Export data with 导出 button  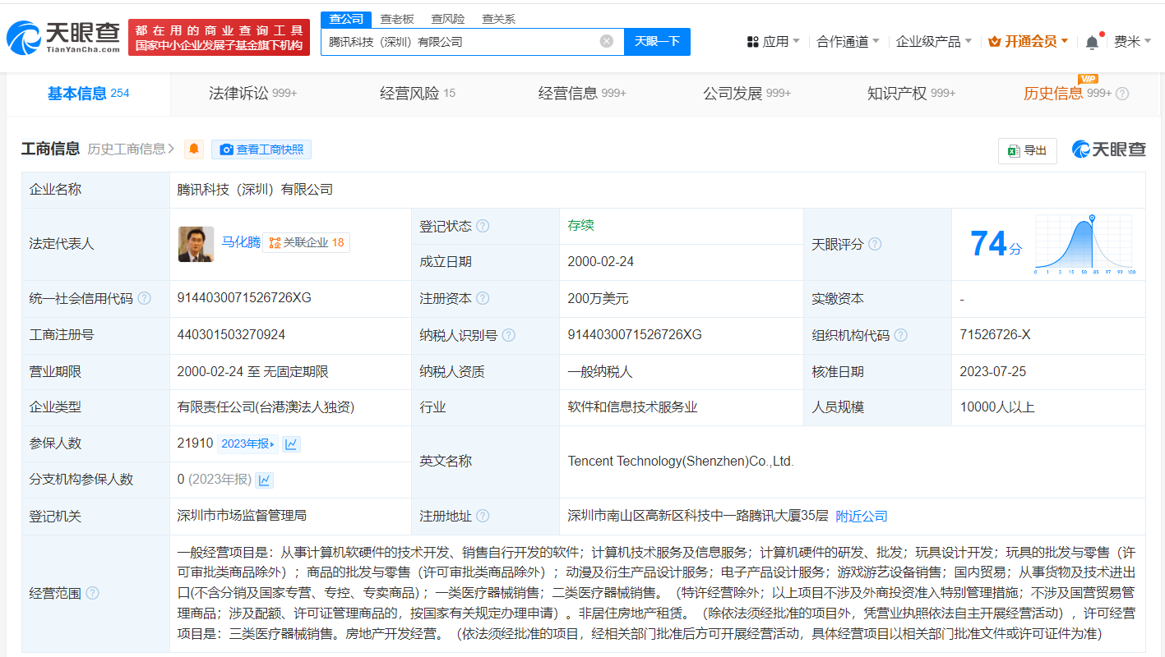pos(1027,150)
